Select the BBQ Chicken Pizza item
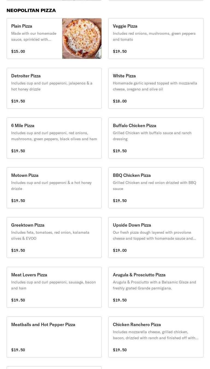Image resolution: width=210 pixels, height=369 pixels. [156, 188]
